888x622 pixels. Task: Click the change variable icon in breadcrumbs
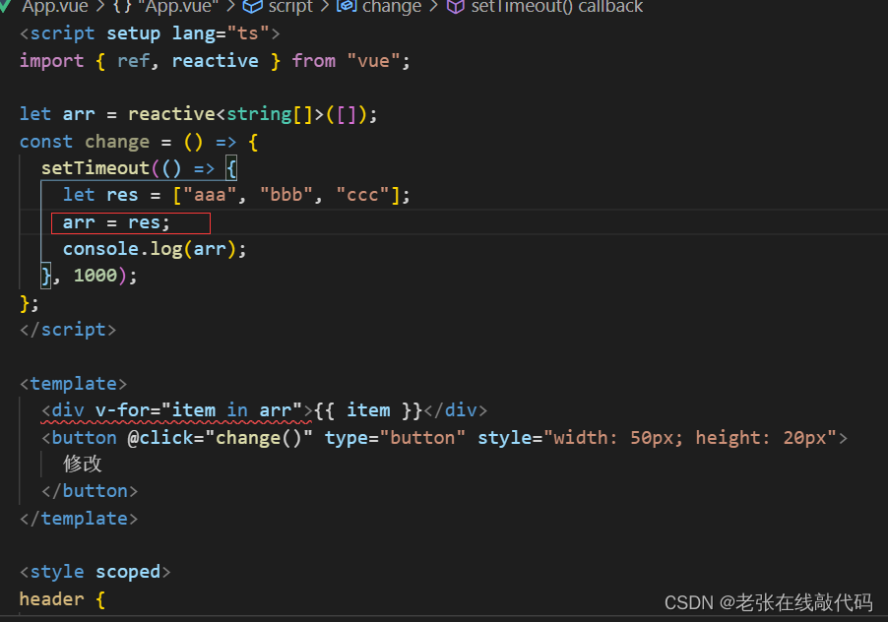pyautogui.click(x=347, y=6)
